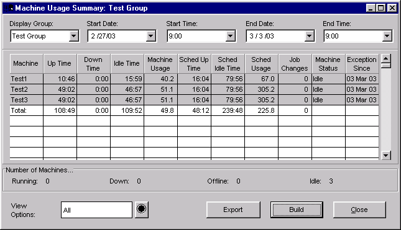Viewport: 401px width, 230px height.
Task: Click Test1 sched usage value 67.0
Action: [x=268, y=79]
